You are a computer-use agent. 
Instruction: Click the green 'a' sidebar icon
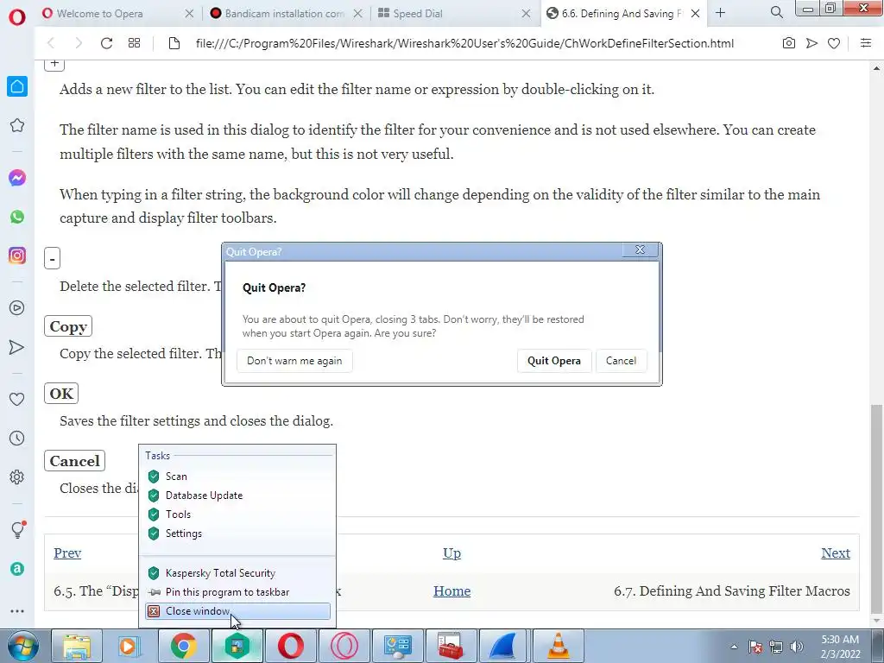coord(17,569)
